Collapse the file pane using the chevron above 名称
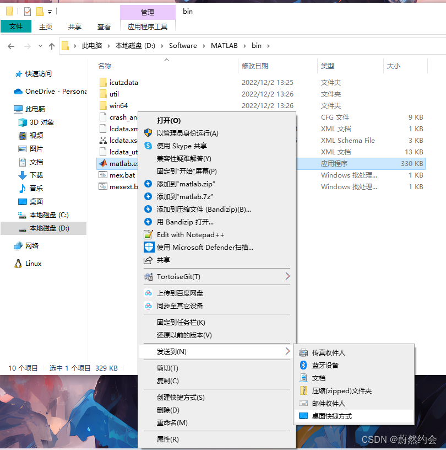 tap(166, 60)
